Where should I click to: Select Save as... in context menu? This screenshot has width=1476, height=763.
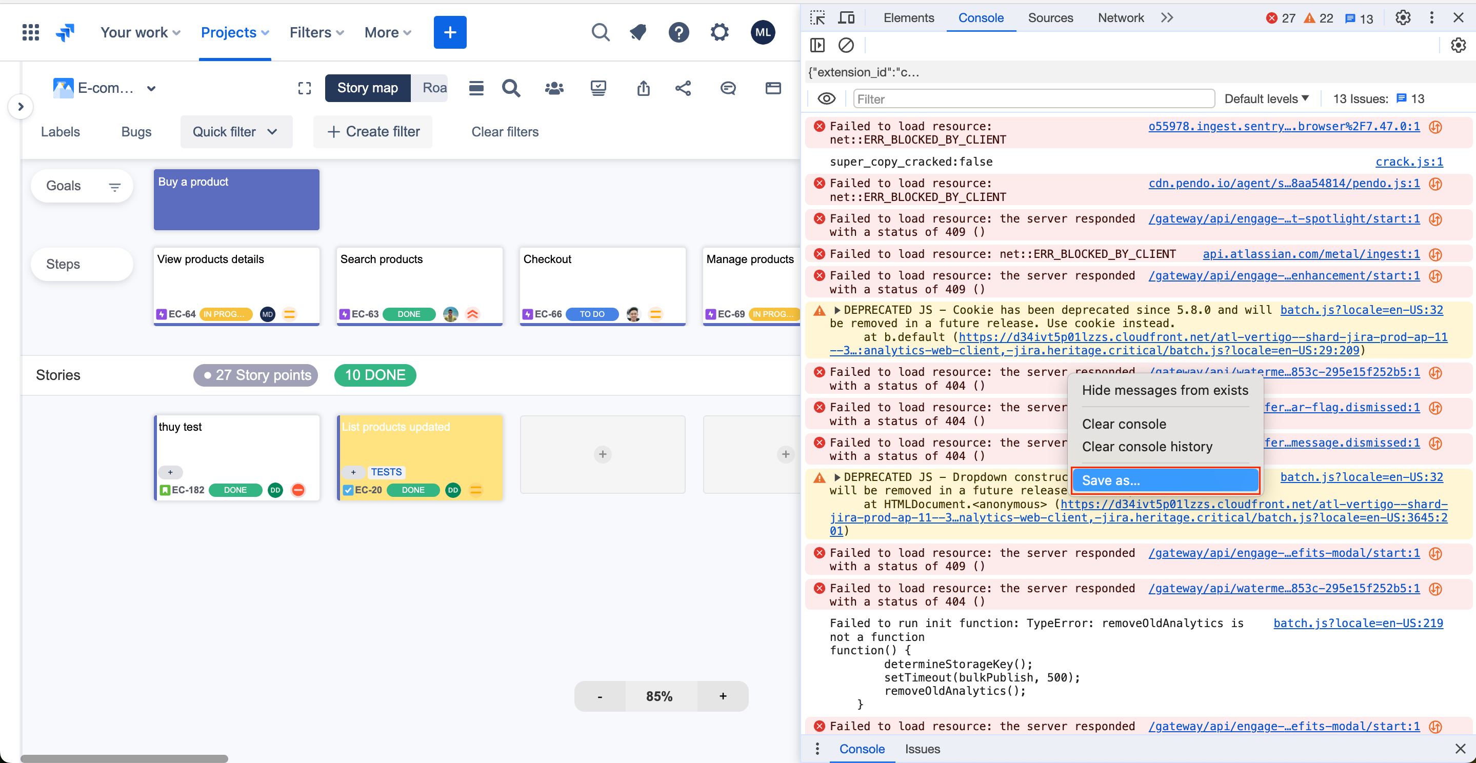(x=1164, y=480)
